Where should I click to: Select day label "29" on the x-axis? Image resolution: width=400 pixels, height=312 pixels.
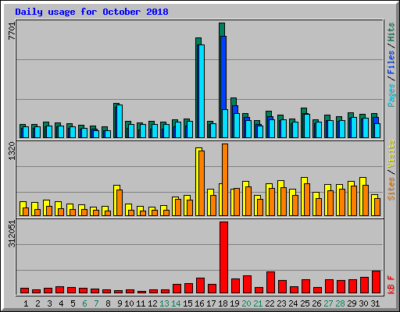pyautogui.click(x=352, y=303)
